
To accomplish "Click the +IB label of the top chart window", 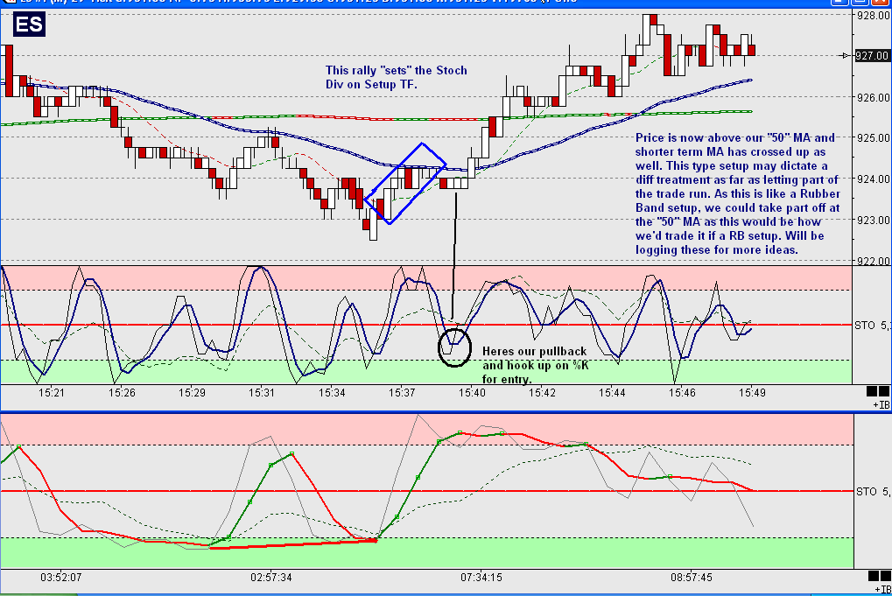I will coord(881,405).
